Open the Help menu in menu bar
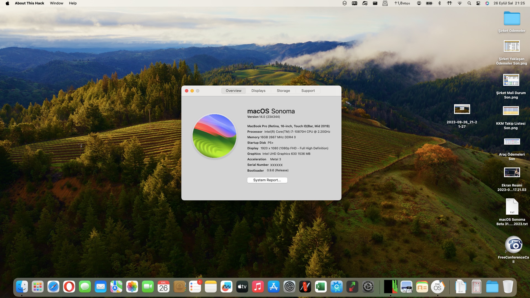 pyautogui.click(x=73, y=3)
